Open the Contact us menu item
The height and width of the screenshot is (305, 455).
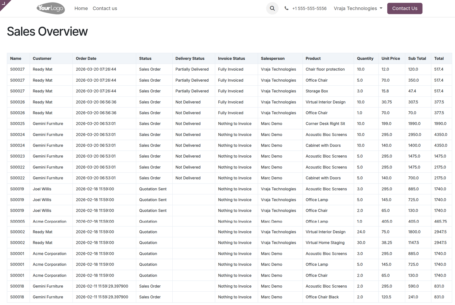point(105,8)
